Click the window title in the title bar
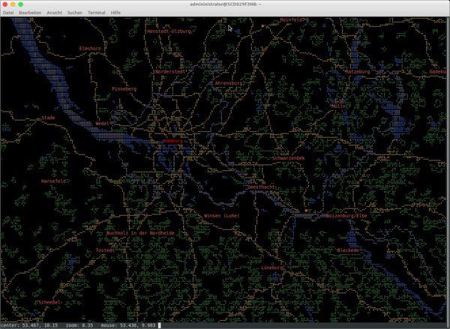The image size is (450, 329). [x=225, y=4]
